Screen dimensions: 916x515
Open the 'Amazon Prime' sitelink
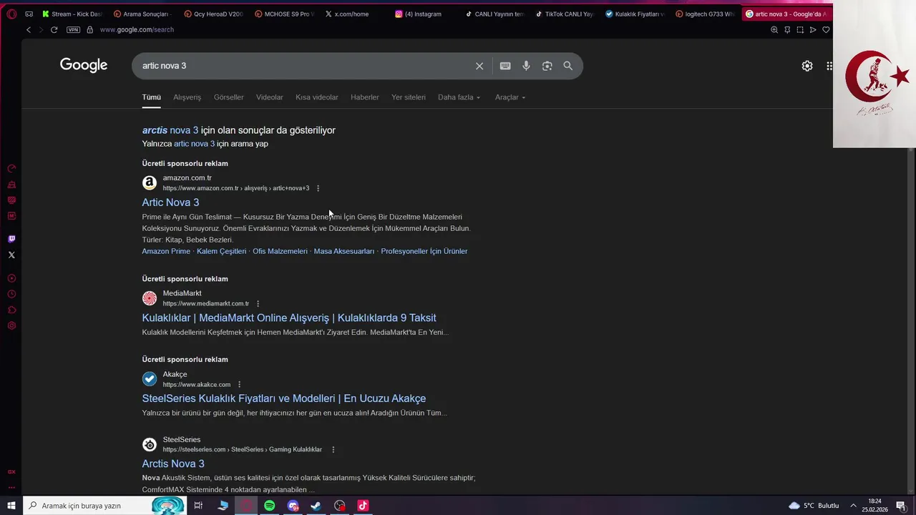[x=166, y=251]
